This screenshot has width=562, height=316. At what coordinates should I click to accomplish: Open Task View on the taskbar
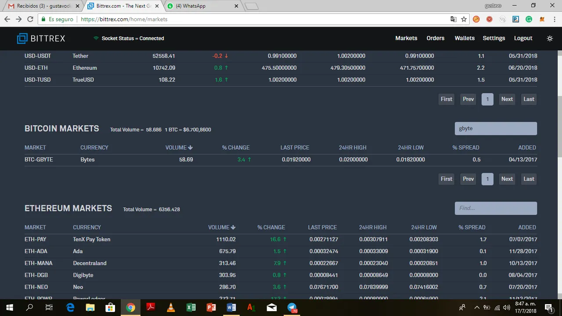(49, 307)
